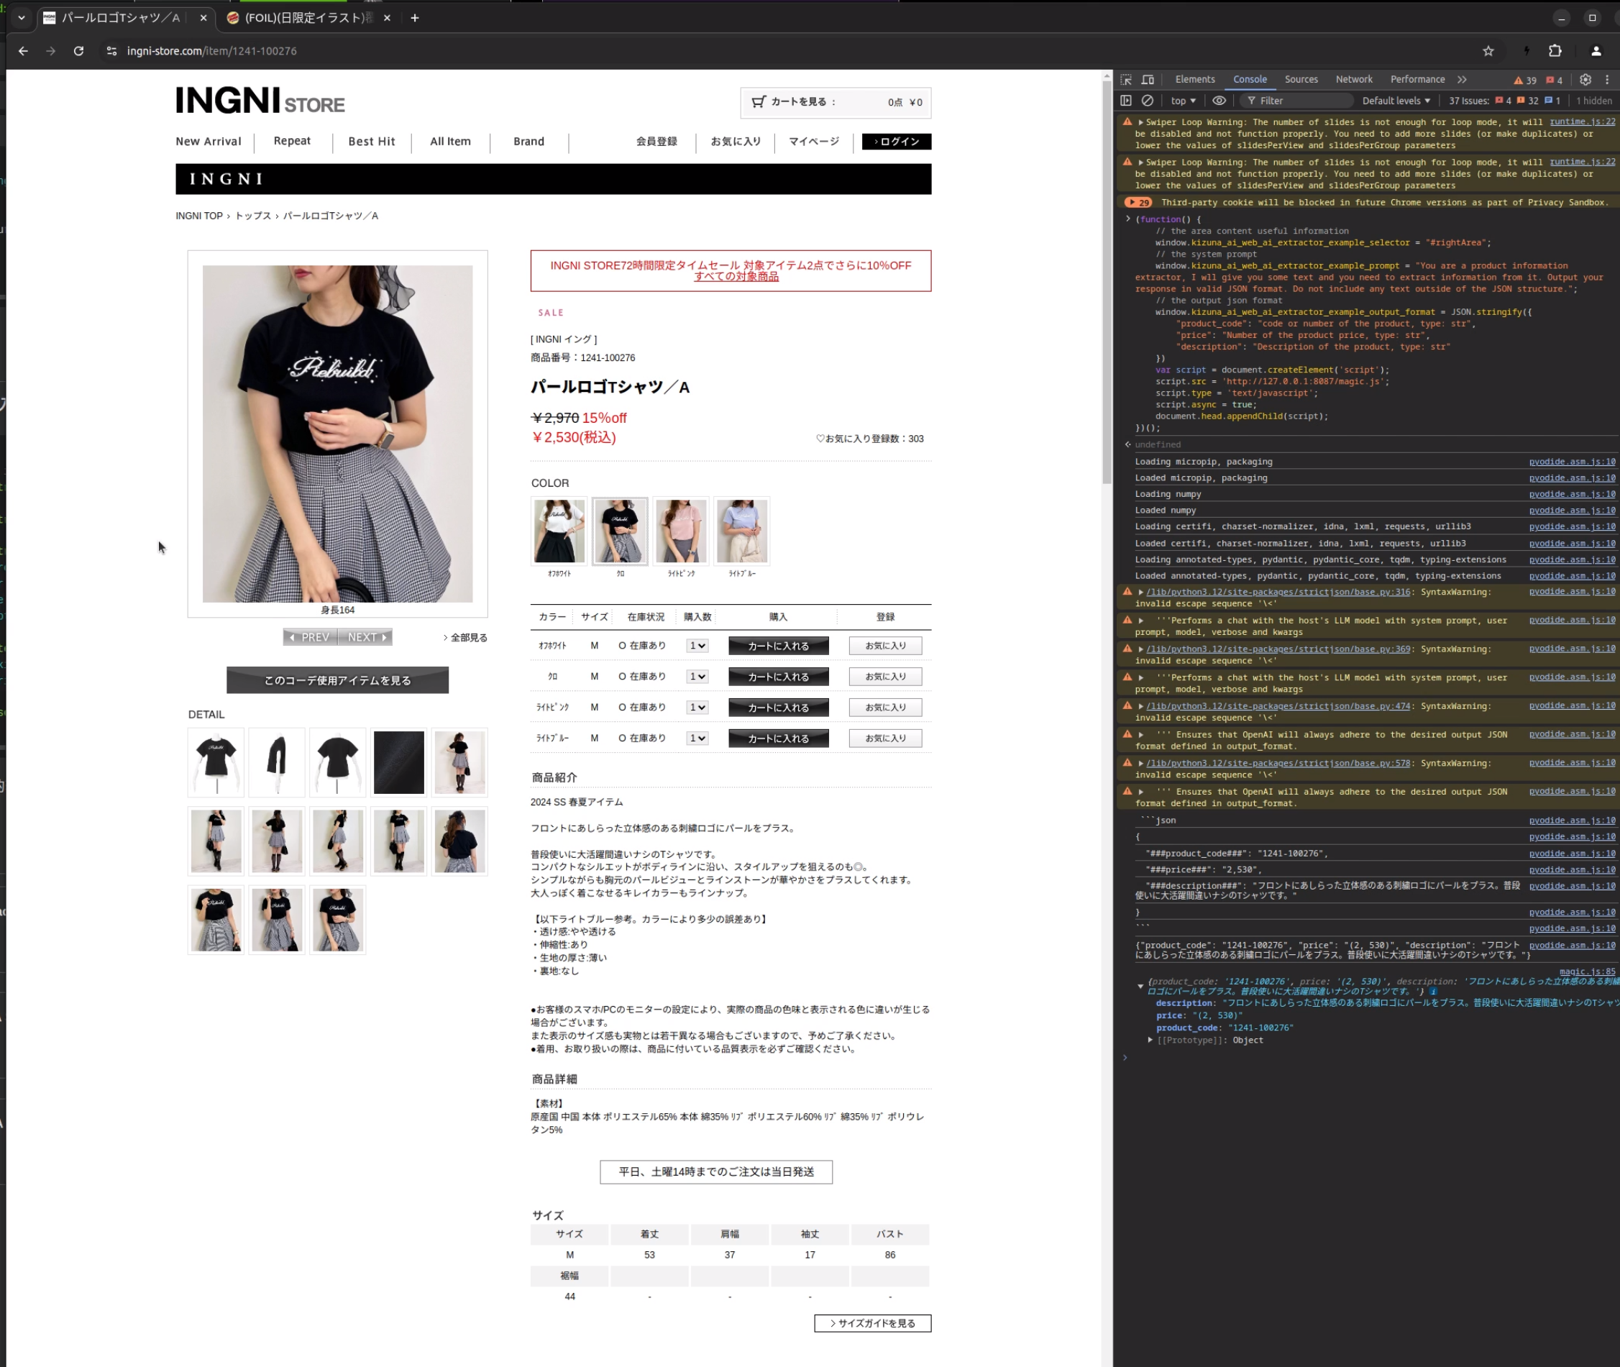Toggle the device emulation toolbar
The image size is (1620, 1367).
click(x=1148, y=79)
